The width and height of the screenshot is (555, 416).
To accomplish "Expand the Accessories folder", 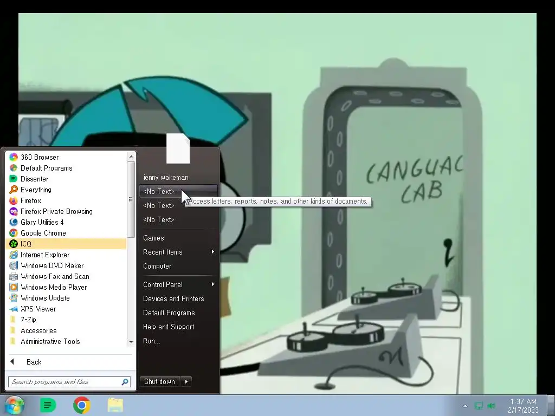I will tap(66, 330).
